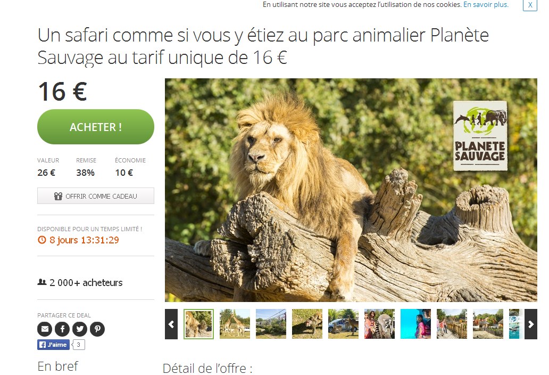Share the deal on Pinterest icon
Viewport: 549px width, 375px height.
pos(97,329)
